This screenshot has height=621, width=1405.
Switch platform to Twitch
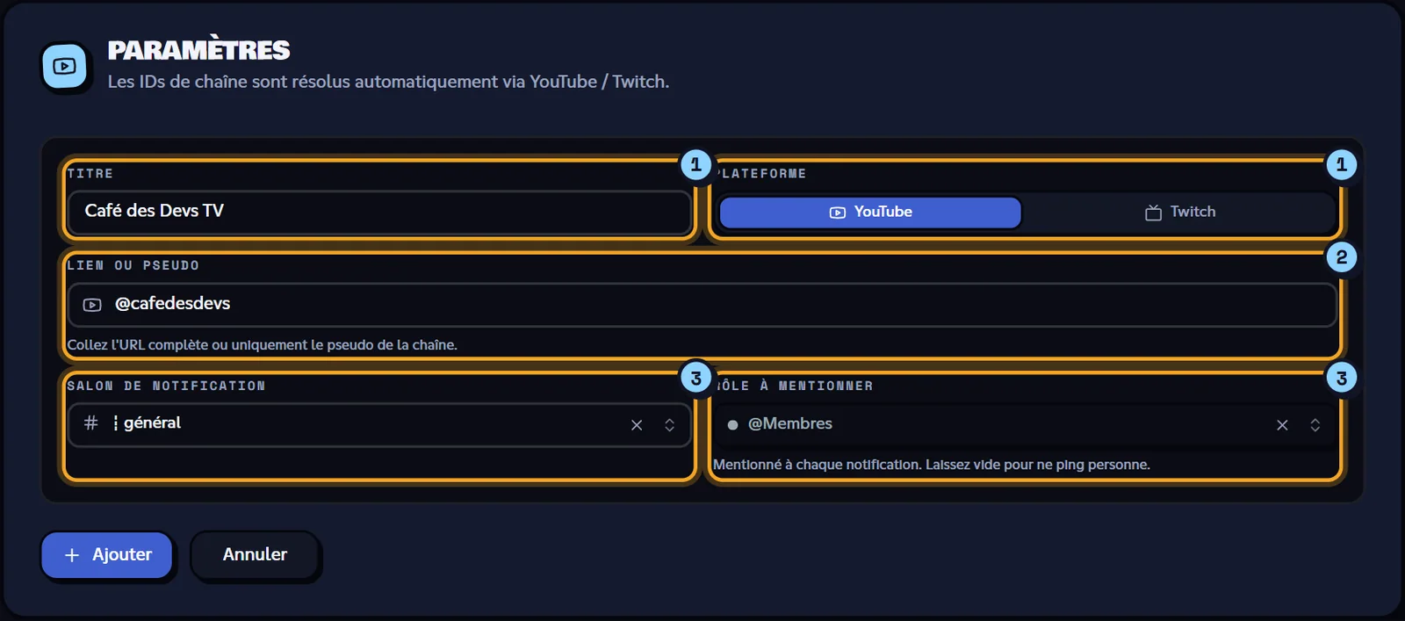[1179, 213]
